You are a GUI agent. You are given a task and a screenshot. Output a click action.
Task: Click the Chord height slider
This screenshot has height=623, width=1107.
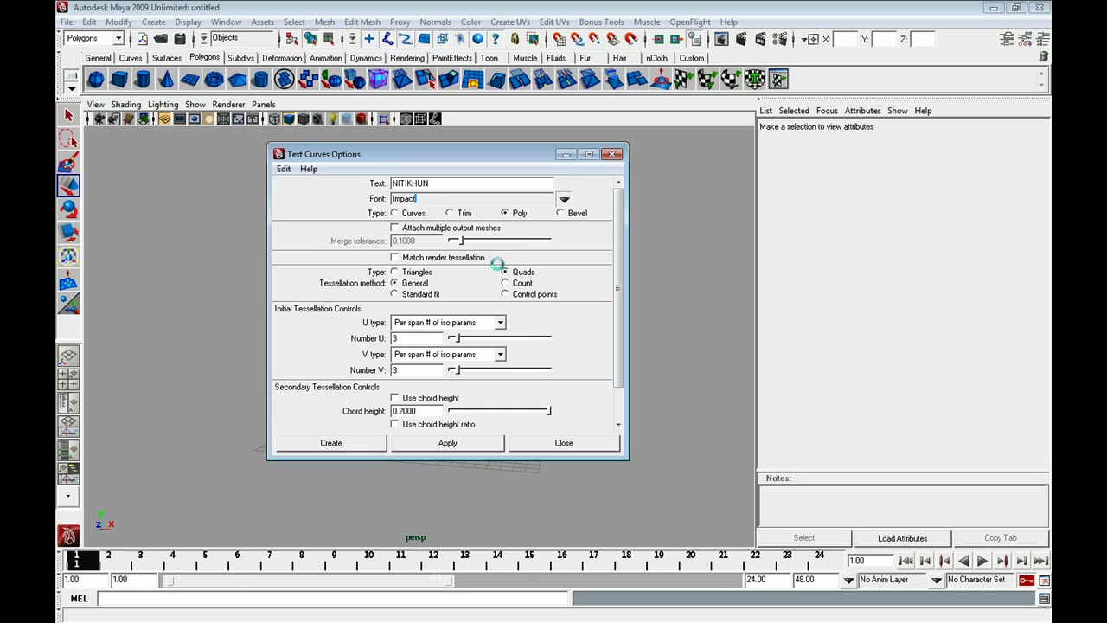[499, 411]
